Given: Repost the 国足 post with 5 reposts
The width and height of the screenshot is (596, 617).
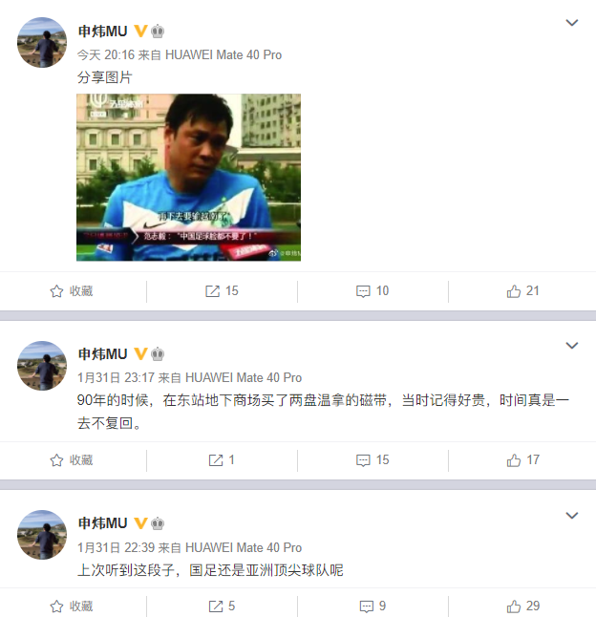Looking at the screenshot, I should 222,606.
